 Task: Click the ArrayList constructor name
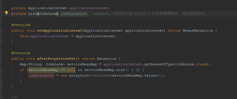(79, 76)
